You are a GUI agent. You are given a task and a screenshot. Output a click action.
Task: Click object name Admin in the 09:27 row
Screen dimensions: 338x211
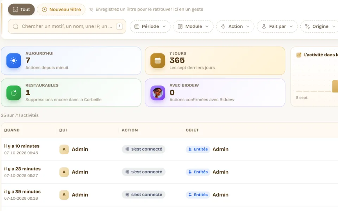tap(220, 172)
